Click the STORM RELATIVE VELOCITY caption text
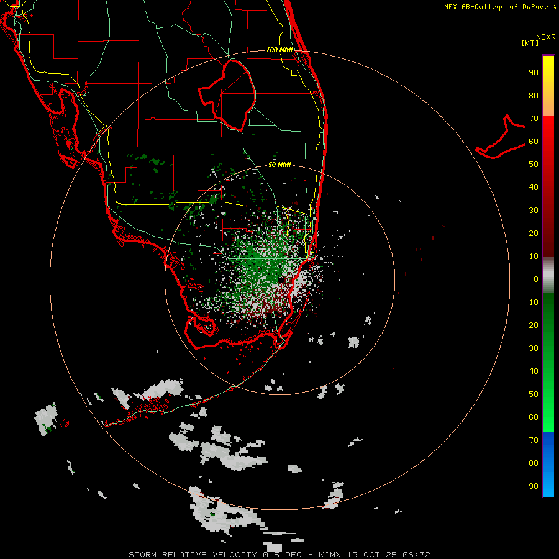 [x=193, y=555]
